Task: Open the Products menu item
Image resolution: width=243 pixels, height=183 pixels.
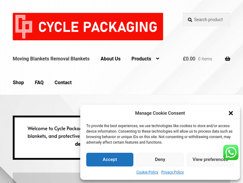Action: click(x=141, y=59)
